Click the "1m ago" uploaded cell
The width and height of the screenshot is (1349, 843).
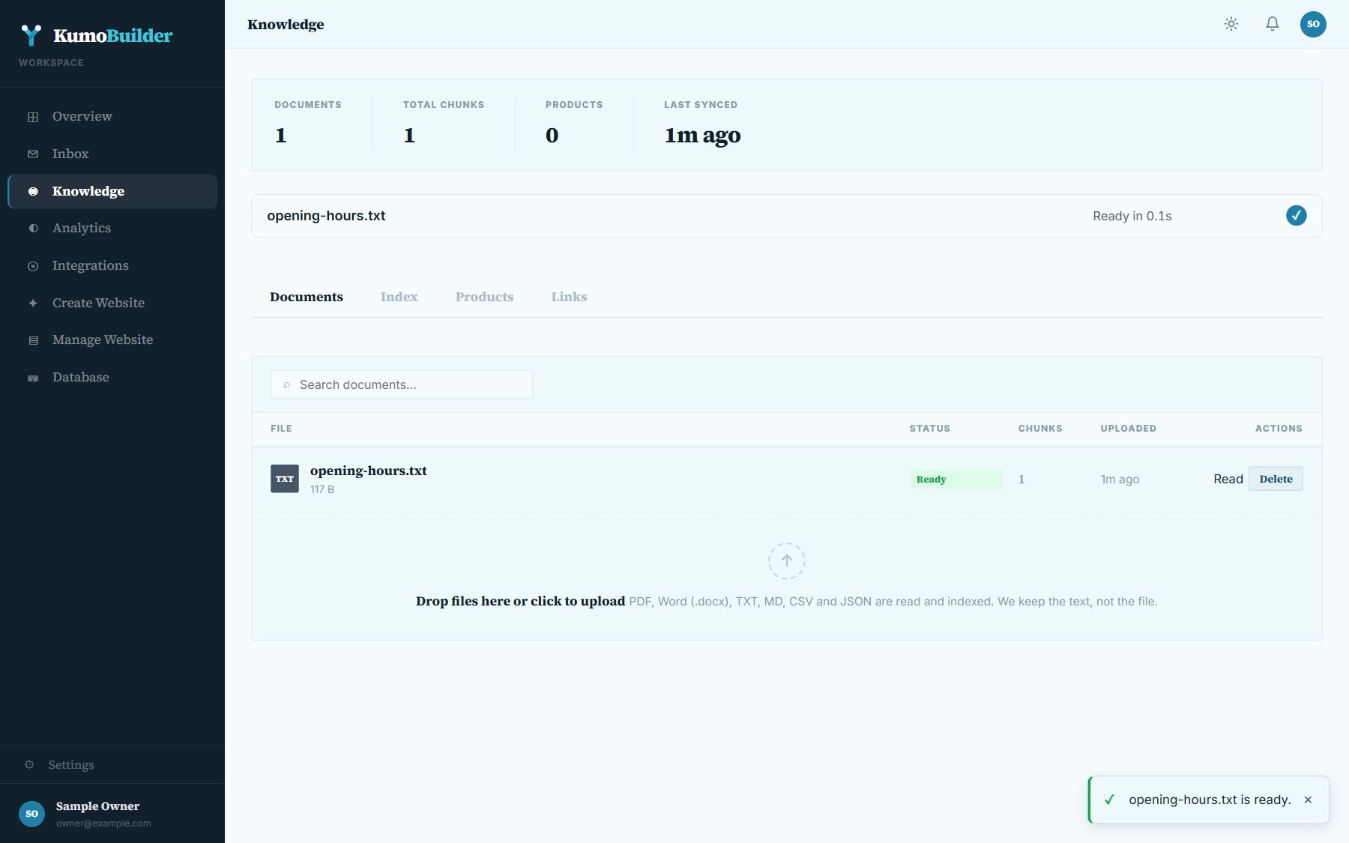click(1120, 479)
